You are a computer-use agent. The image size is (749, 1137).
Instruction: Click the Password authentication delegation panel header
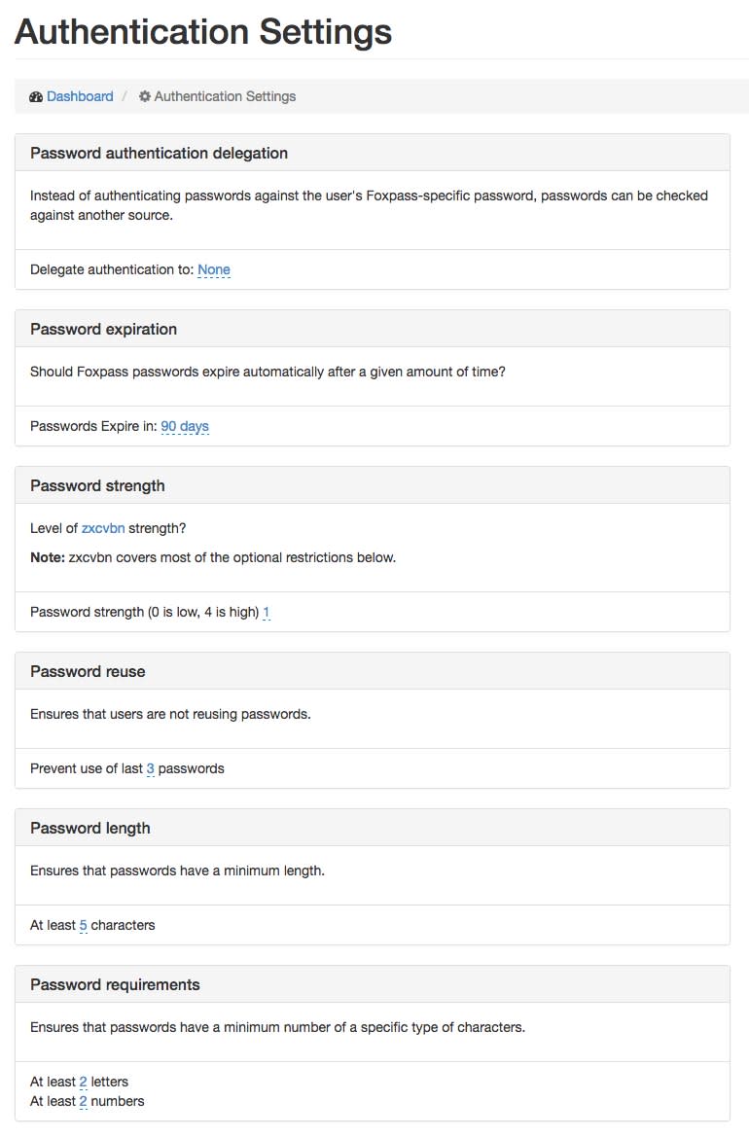click(x=160, y=153)
